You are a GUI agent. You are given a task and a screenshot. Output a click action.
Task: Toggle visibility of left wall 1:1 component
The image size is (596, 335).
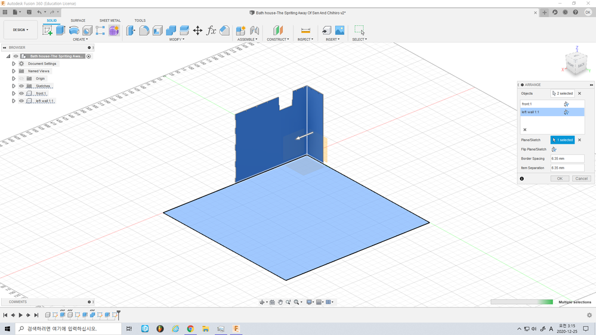(x=21, y=101)
